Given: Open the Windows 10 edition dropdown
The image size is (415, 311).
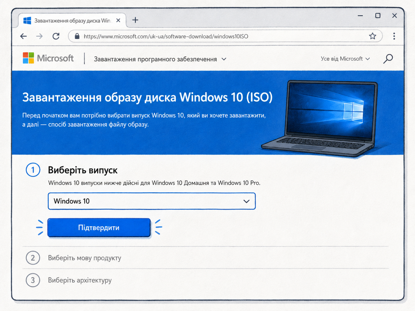Looking at the screenshot, I should (x=152, y=201).
